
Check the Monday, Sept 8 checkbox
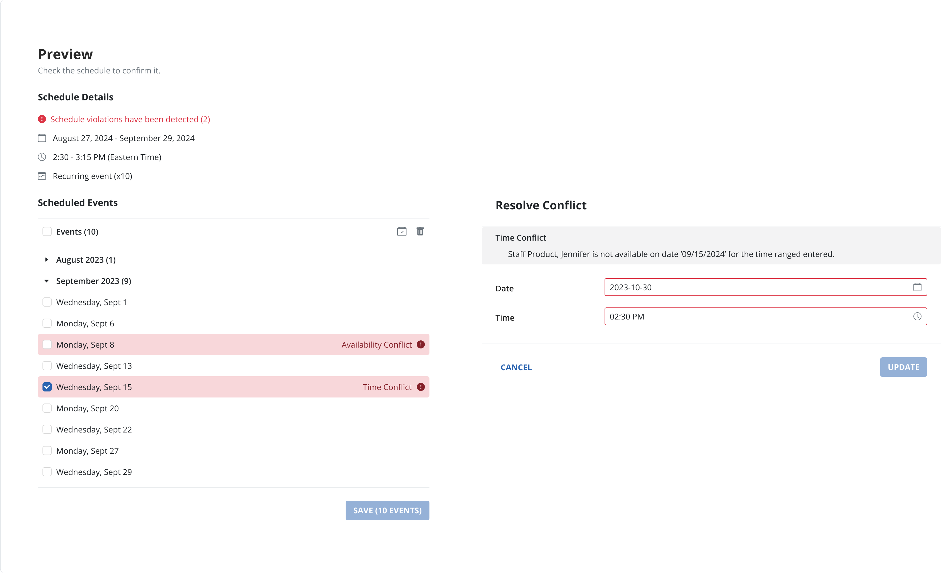tap(47, 344)
